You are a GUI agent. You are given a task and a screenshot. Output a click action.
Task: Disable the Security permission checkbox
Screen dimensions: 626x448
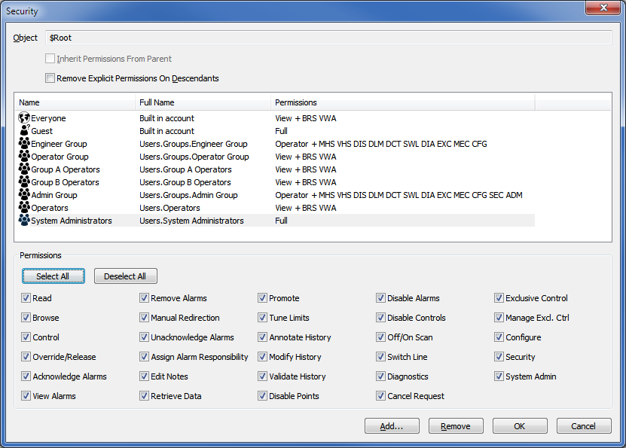(499, 357)
